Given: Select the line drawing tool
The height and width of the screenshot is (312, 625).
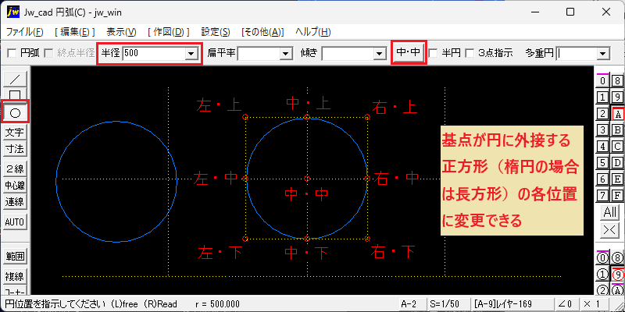Looking at the screenshot, I should pyautogui.click(x=15, y=80).
